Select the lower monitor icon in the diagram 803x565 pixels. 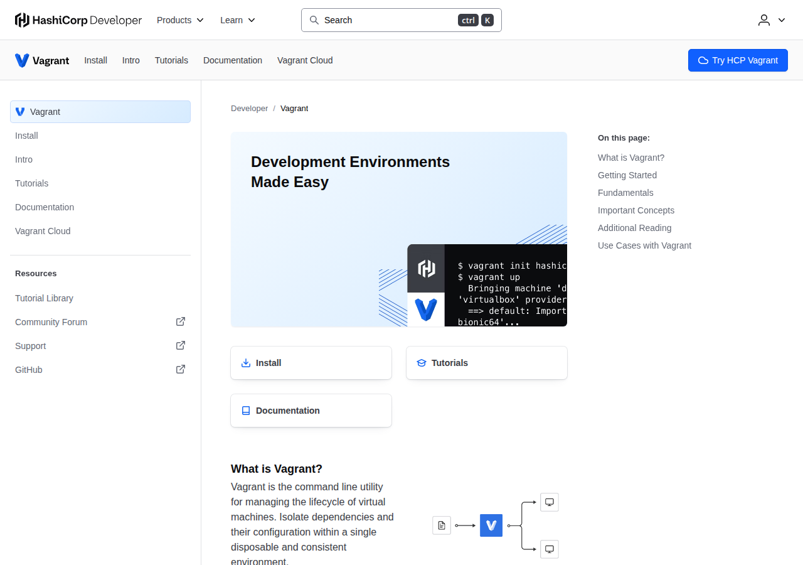(x=550, y=549)
